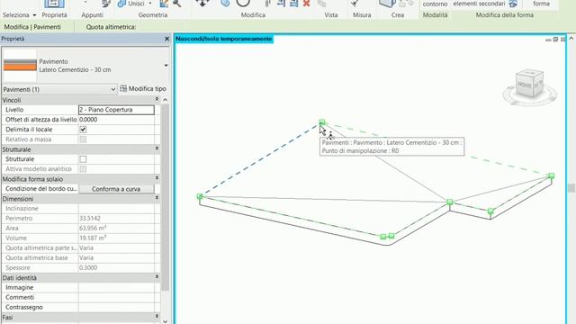Open the Unisci dropdown arrow
Screen dimensions: 576x324
coord(150,4)
